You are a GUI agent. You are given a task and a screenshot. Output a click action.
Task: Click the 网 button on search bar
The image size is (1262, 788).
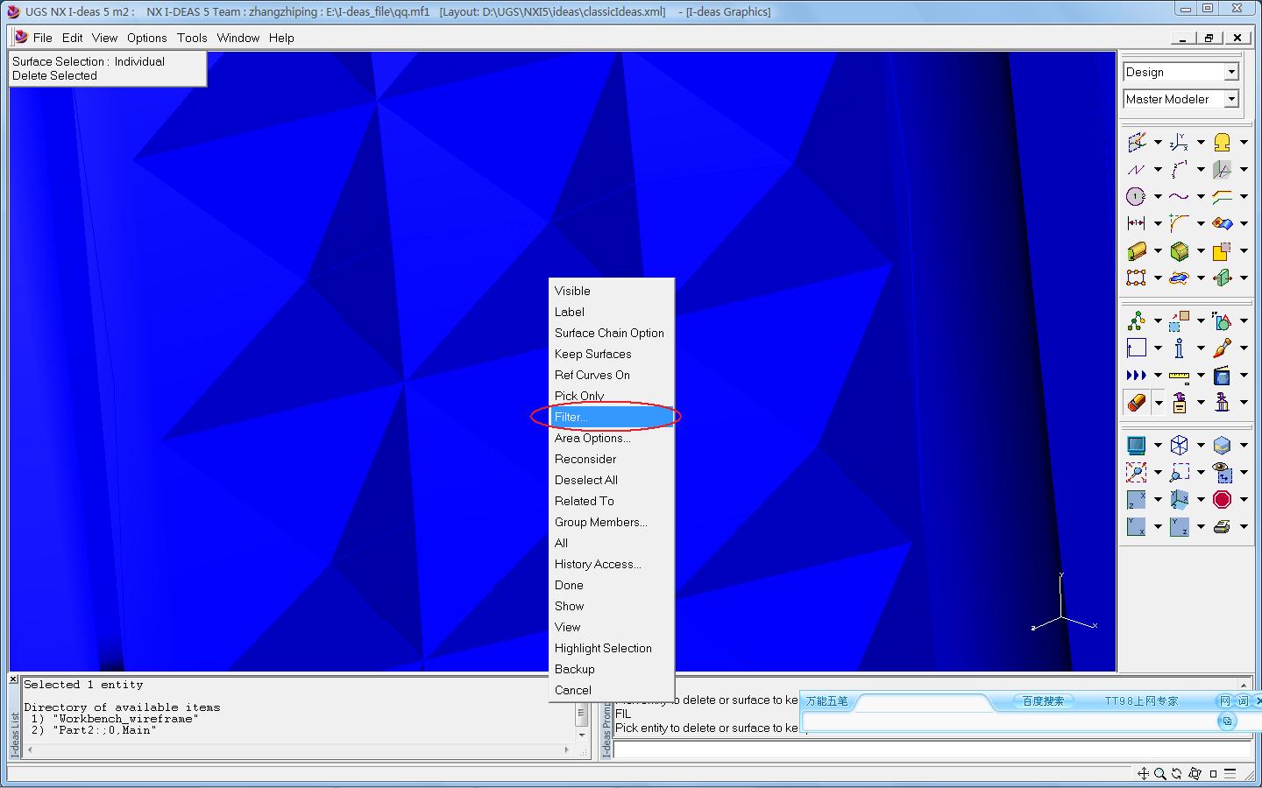[1224, 701]
